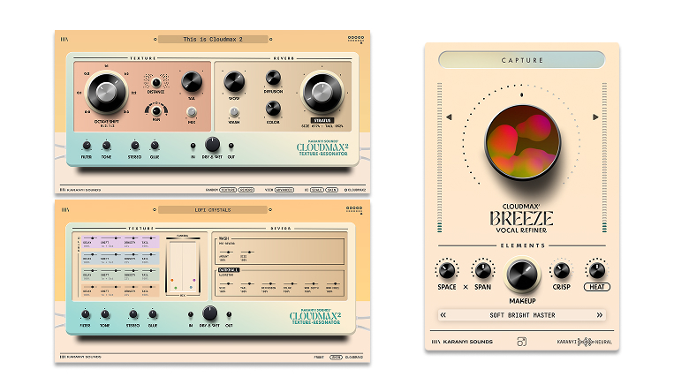
Task: Select previous Breeze mode with left triangle arrow
Action: pyautogui.click(x=449, y=117)
